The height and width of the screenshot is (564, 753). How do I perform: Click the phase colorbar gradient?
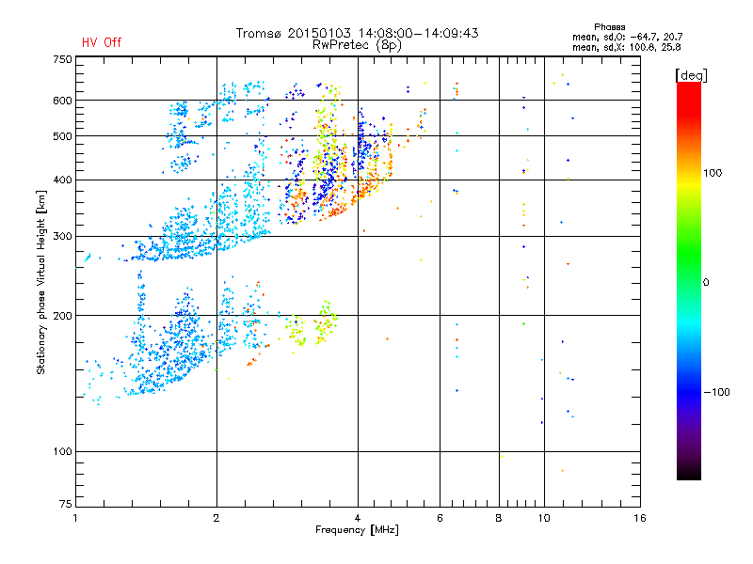[x=689, y=280]
